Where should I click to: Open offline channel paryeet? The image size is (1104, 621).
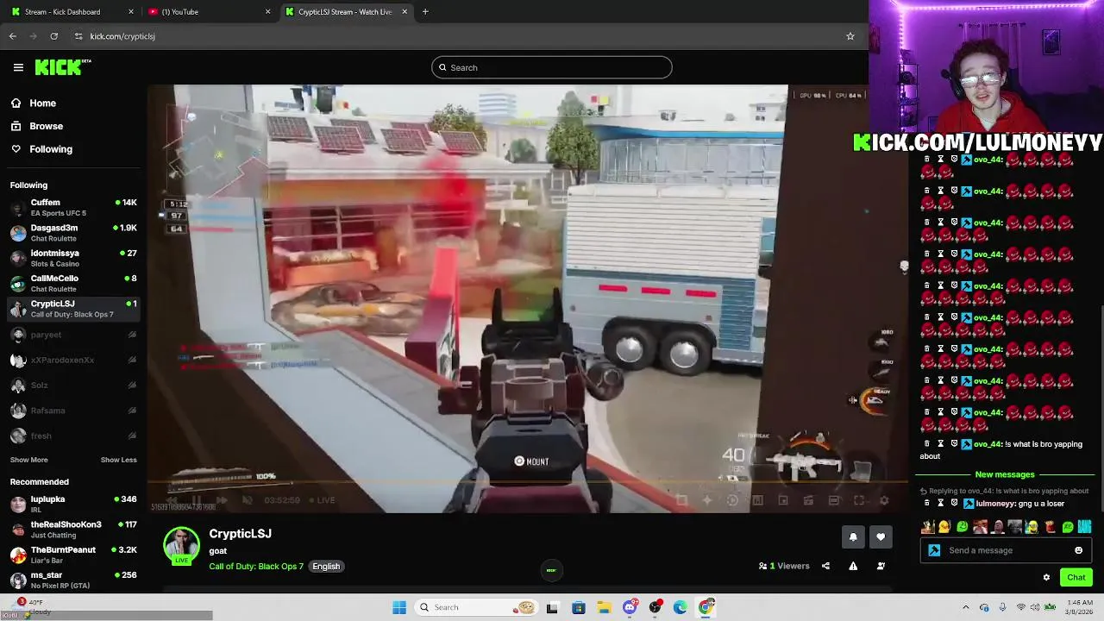pos(73,335)
